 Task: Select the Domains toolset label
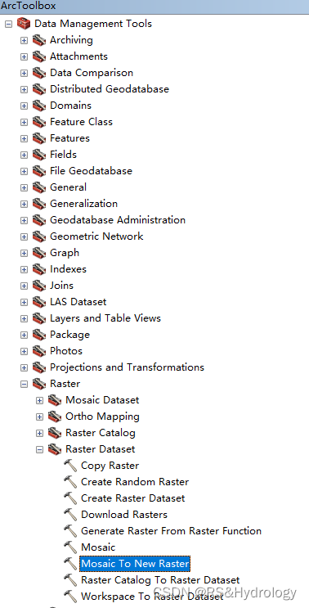(x=70, y=106)
